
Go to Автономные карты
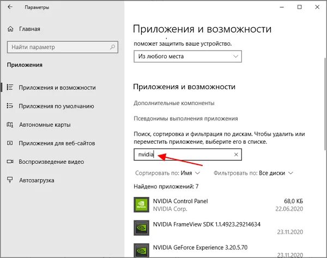(x=45, y=125)
